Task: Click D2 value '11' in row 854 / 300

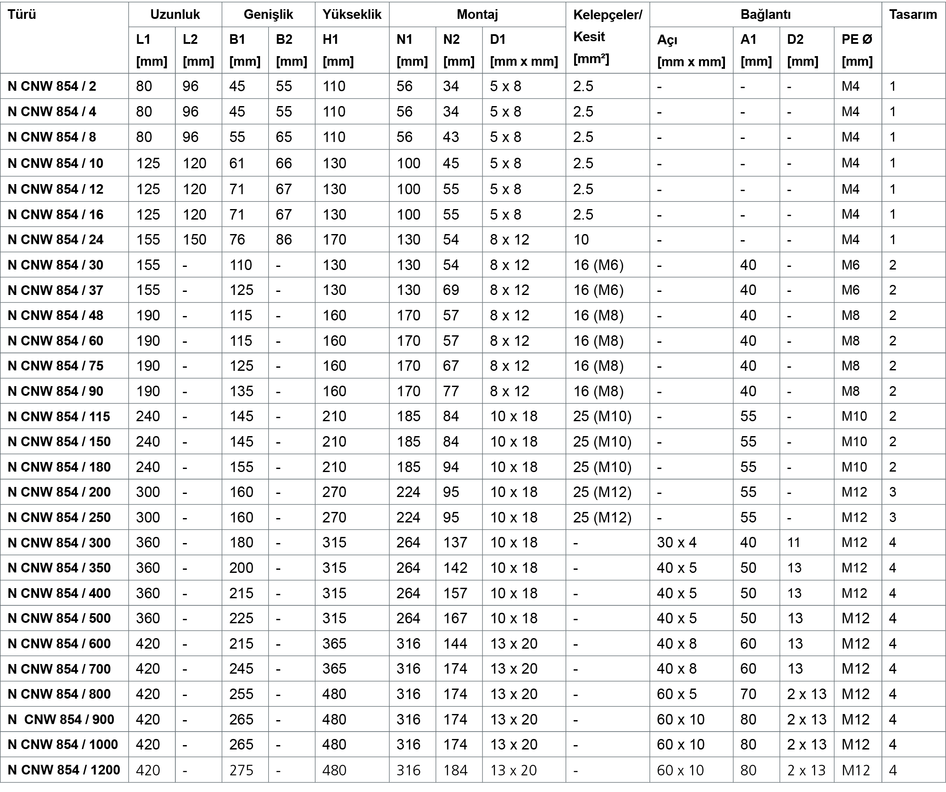Action: (793, 543)
